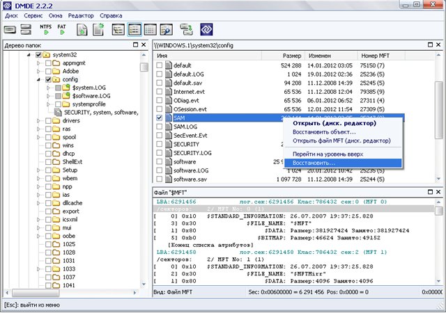Open the Справка menu
This screenshot has width=446, height=313.
[111, 15]
